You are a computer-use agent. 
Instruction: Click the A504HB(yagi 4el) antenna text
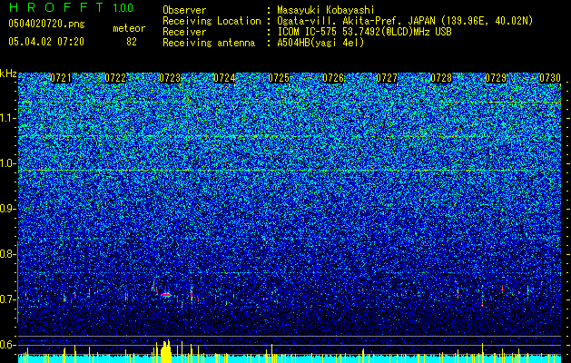point(320,43)
